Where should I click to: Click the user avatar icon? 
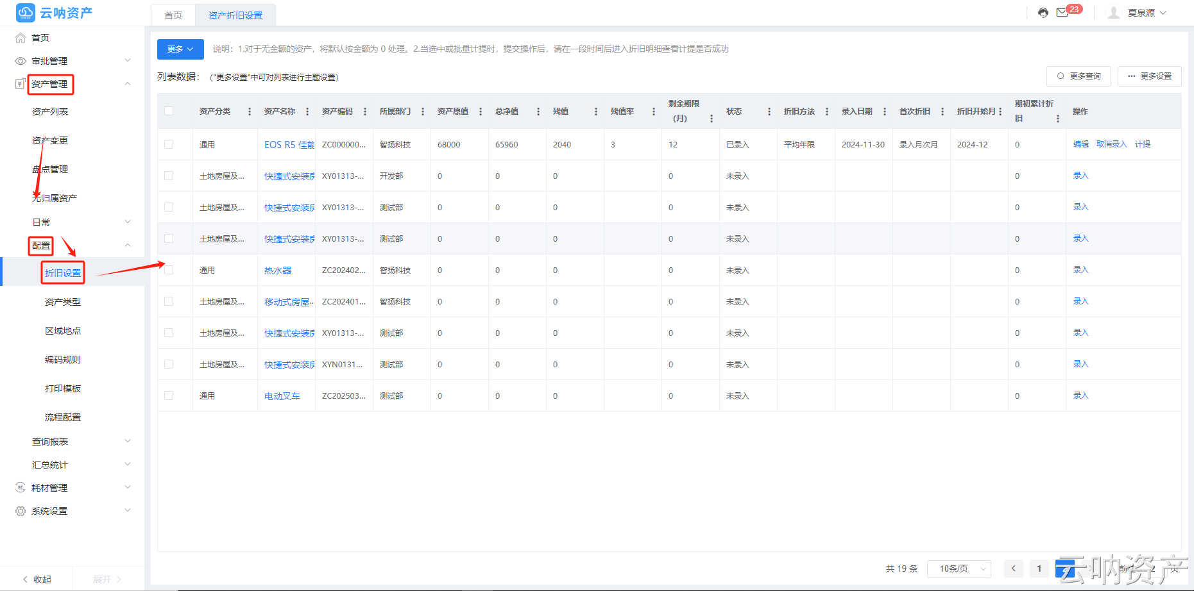1114,13
